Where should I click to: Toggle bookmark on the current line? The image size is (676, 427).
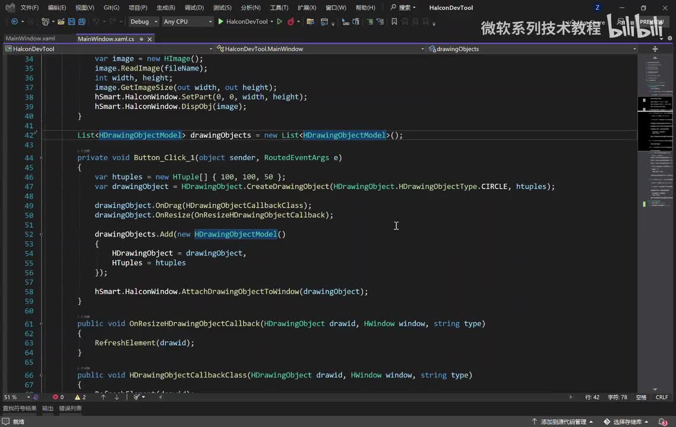click(x=394, y=21)
